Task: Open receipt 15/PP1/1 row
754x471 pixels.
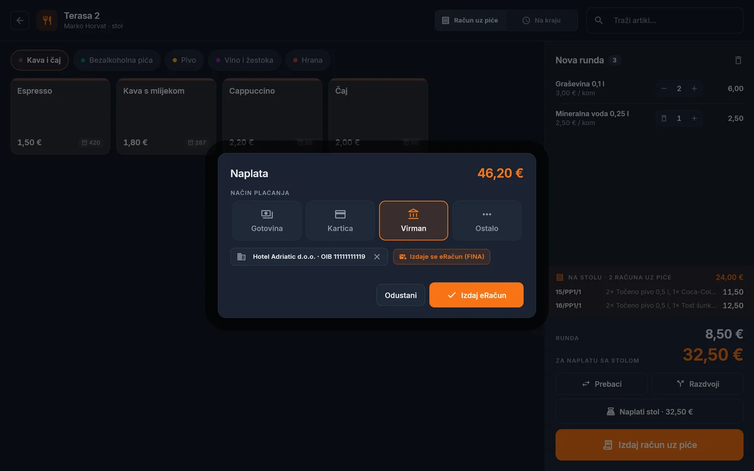Action: tap(649, 292)
